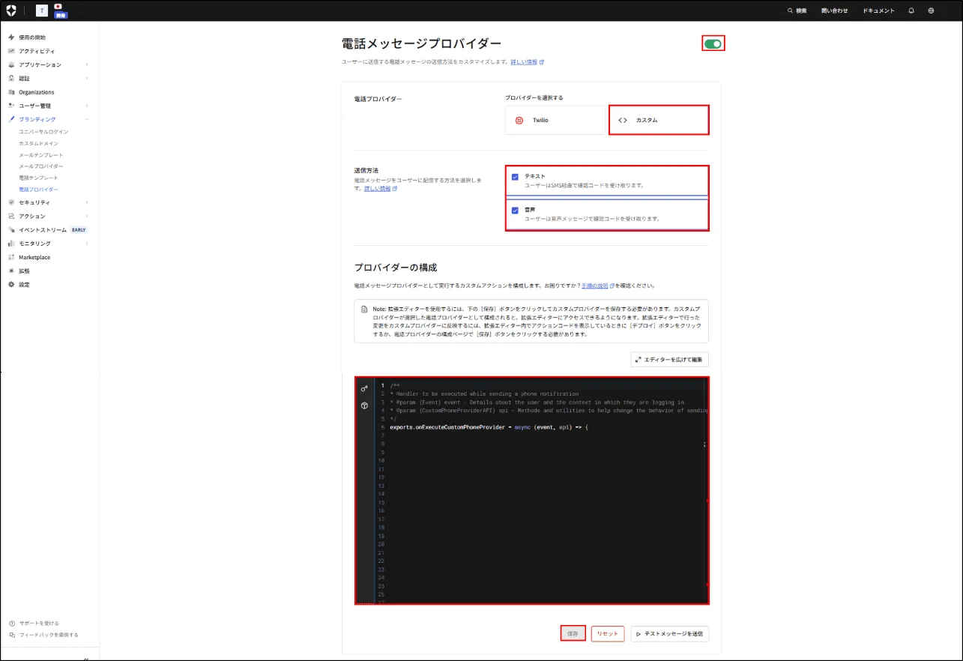Open ドキュメント in the top bar
963x661 pixels.
878,10
